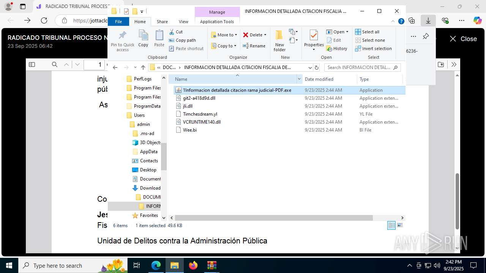Click the Open ribbon button

coord(337,32)
